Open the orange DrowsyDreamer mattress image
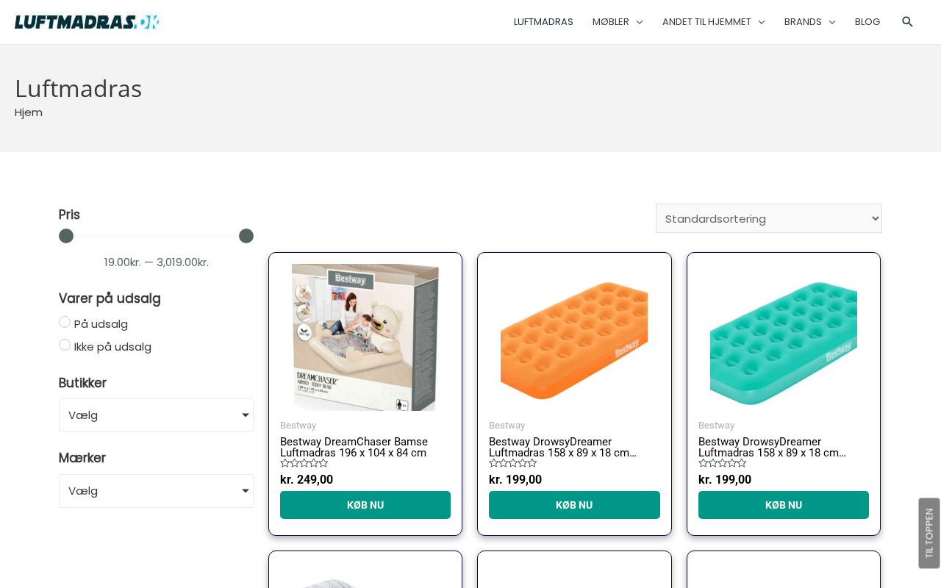This screenshot has width=941, height=588. (x=574, y=337)
